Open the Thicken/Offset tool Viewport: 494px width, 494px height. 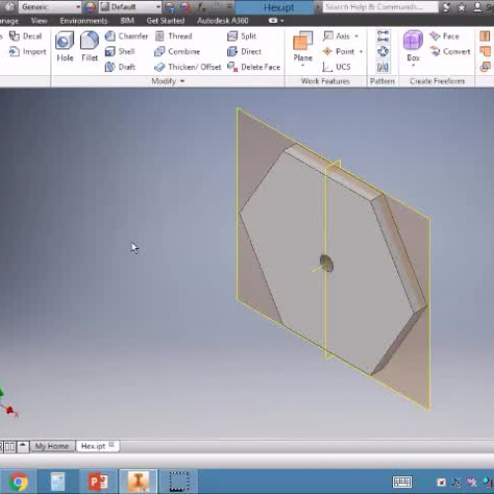188,67
